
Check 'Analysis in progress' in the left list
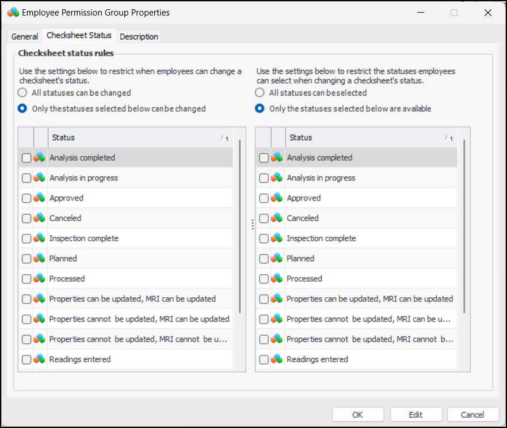26,178
